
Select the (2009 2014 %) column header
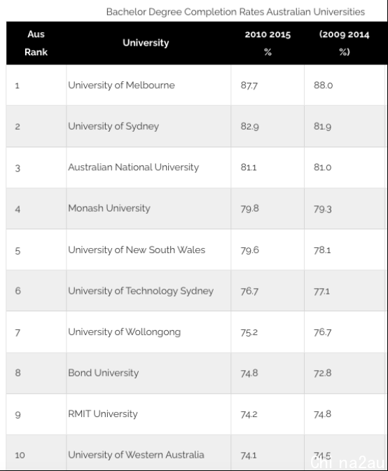coord(344,43)
